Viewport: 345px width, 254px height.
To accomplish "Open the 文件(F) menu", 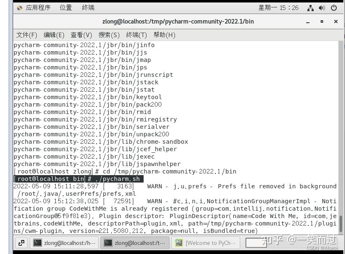I will tap(26, 35).
